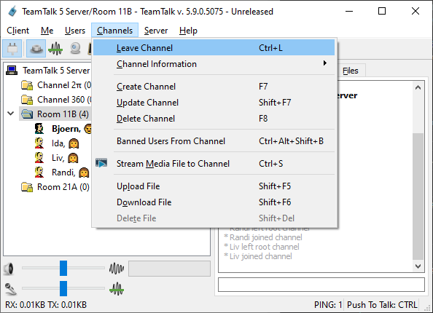Switch to the Files tab
Image resolution: width=433 pixels, height=313 pixels.
[x=350, y=71]
